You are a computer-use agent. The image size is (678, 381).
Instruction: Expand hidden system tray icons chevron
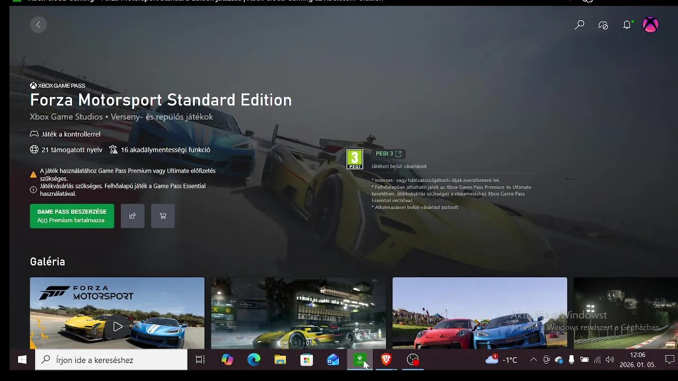point(533,360)
